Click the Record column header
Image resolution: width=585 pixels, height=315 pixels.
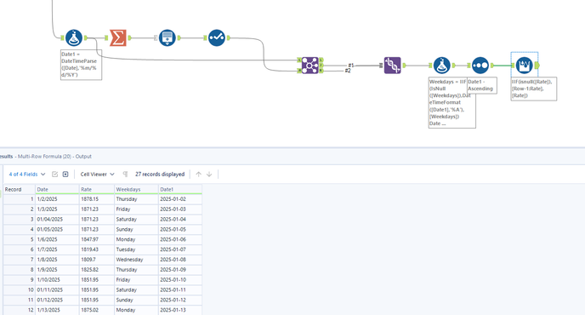(20, 190)
